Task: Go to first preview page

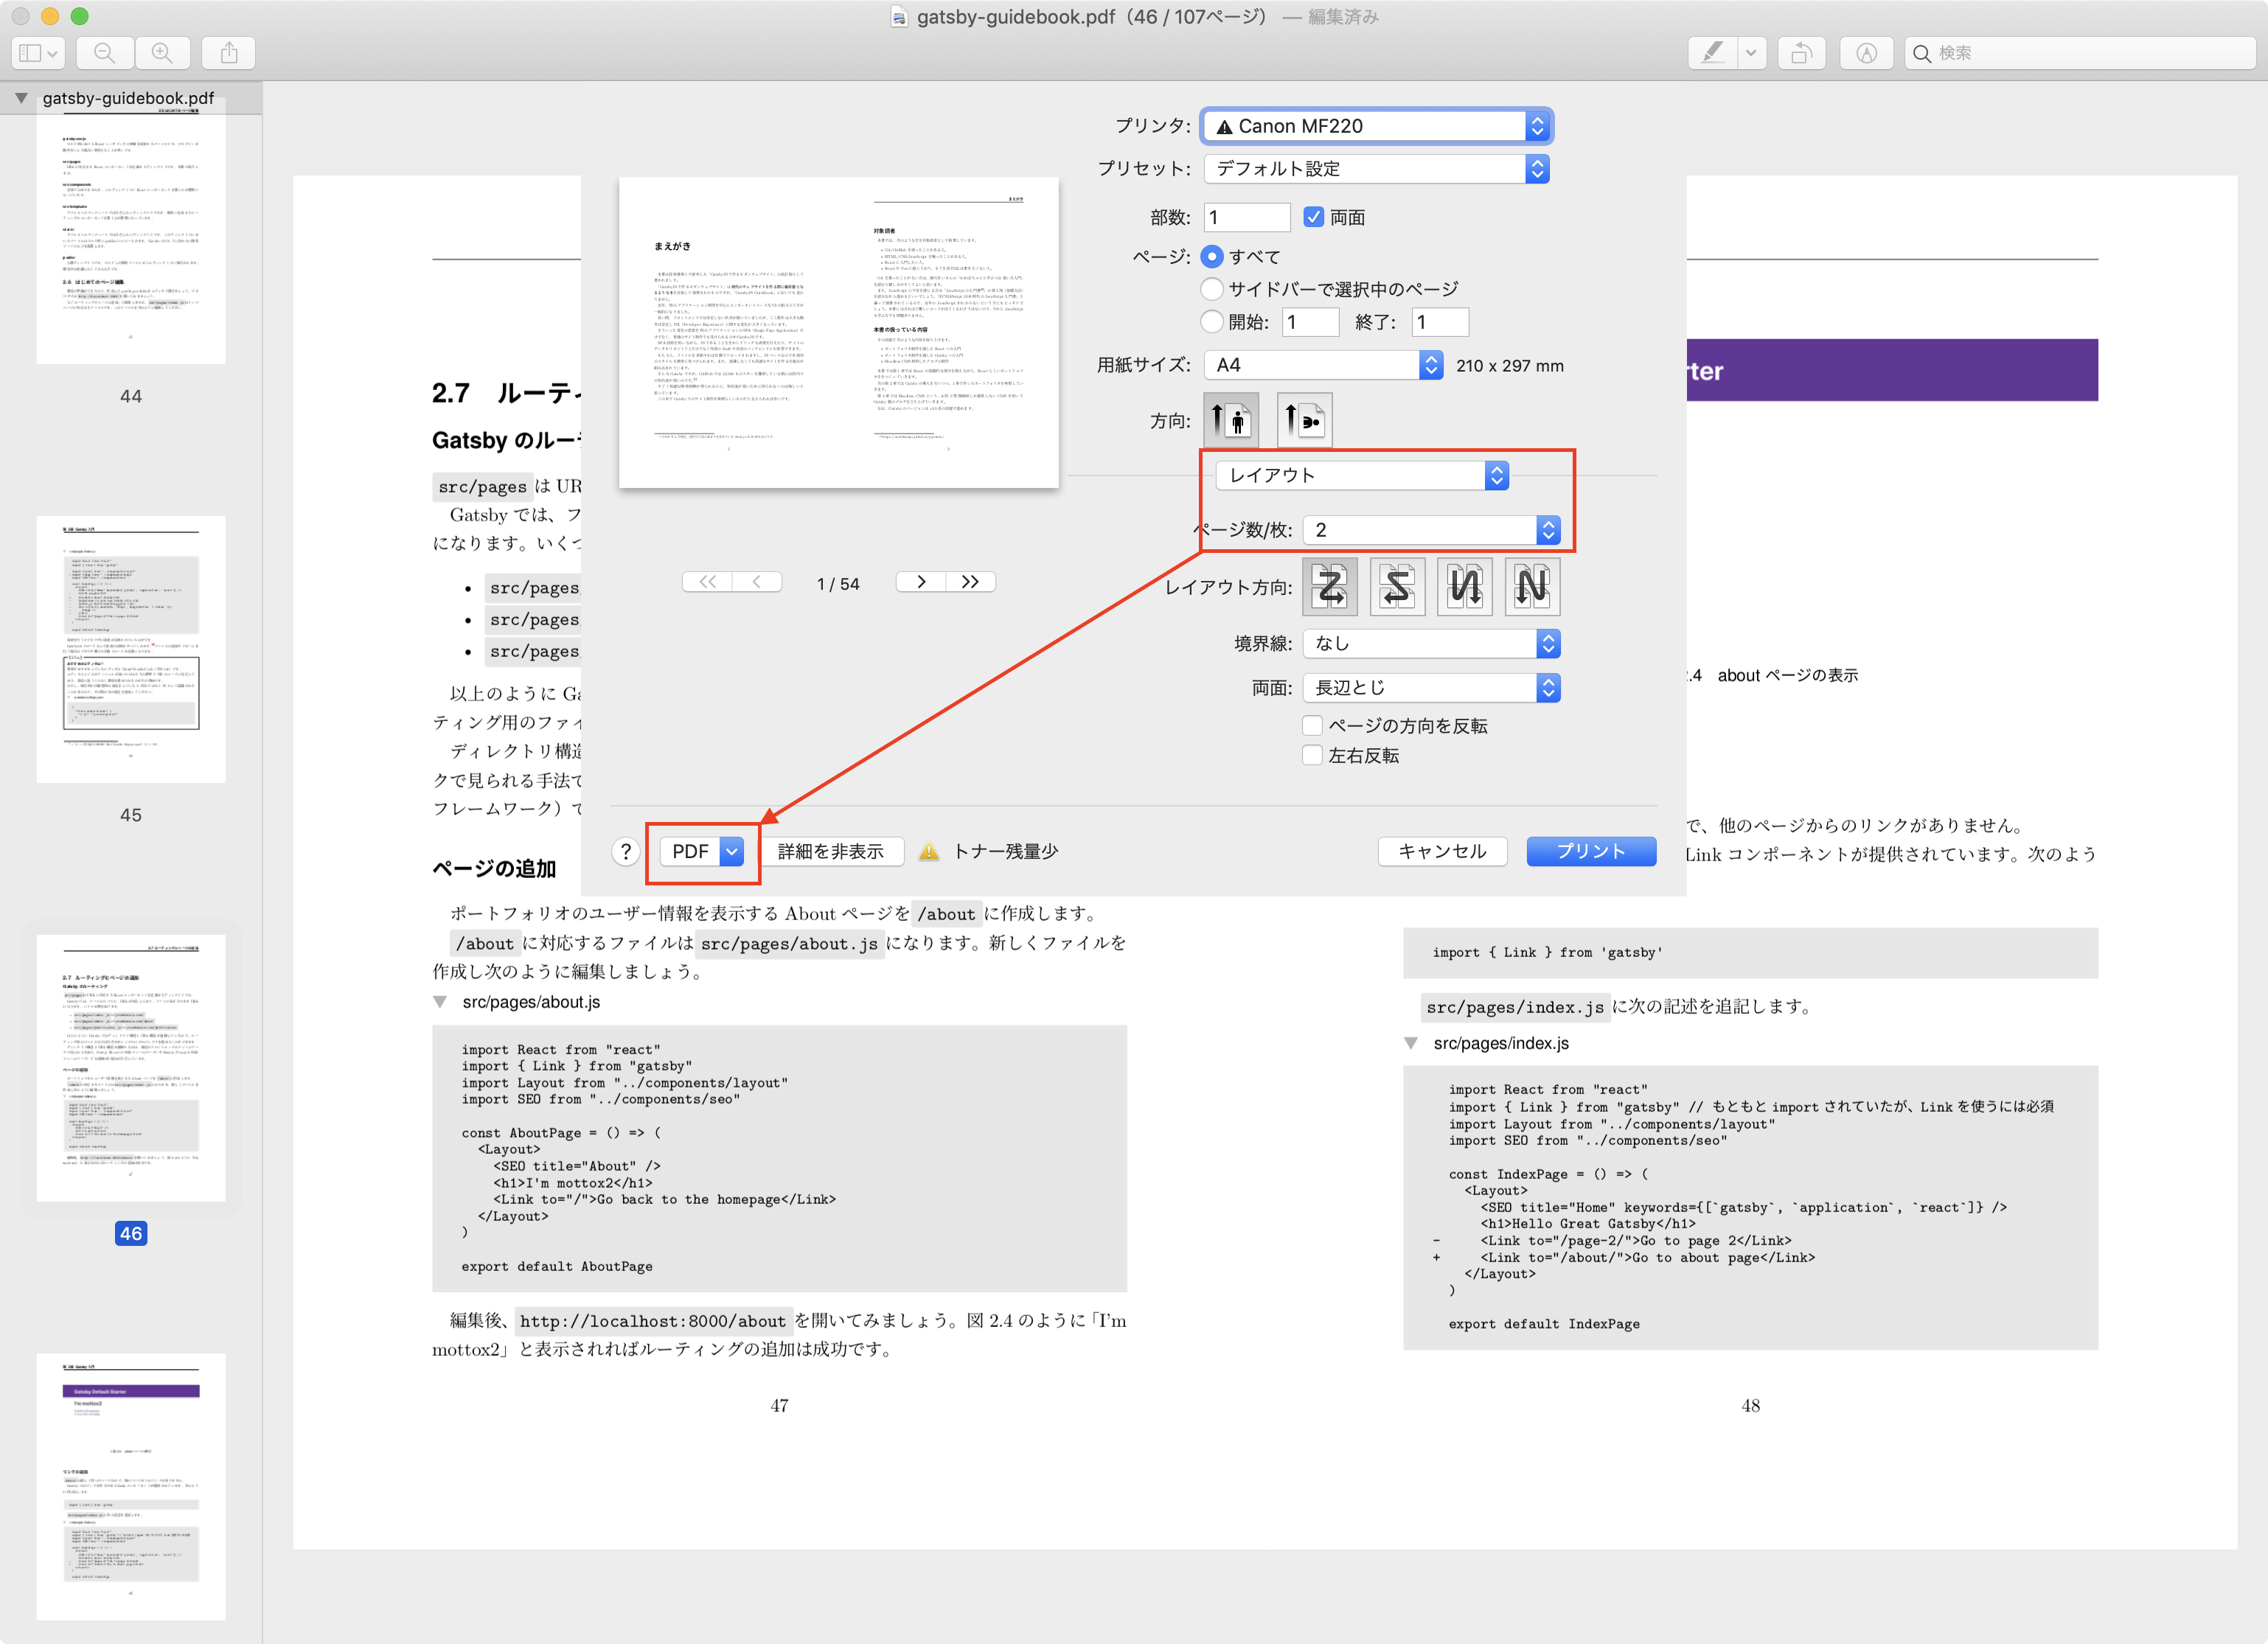Action: coord(708,582)
